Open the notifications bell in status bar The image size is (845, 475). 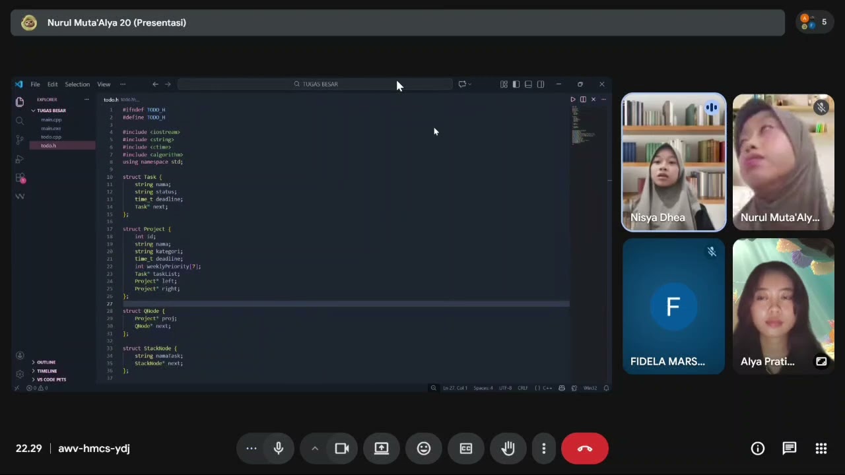pyautogui.click(x=606, y=388)
